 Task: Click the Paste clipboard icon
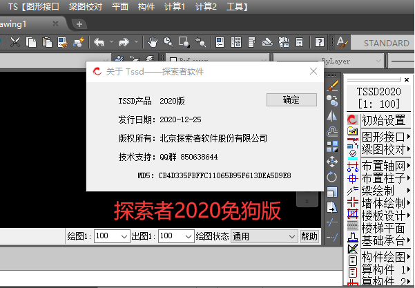tap(47, 42)
